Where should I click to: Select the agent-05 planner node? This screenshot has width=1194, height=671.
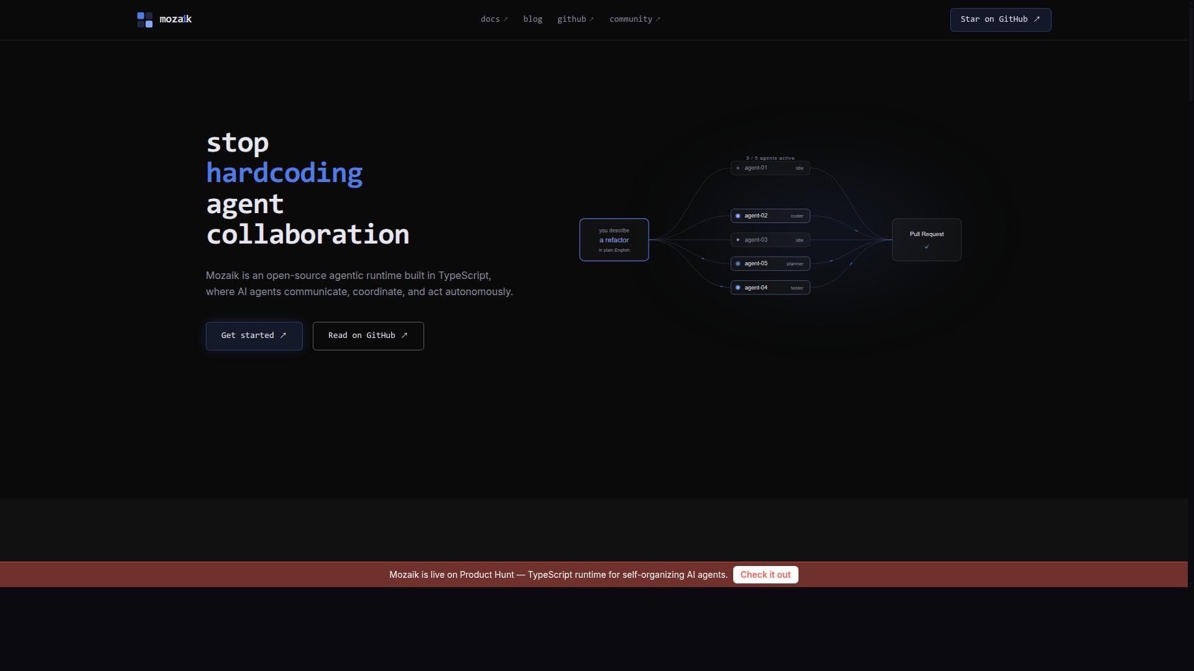(771, 264)
